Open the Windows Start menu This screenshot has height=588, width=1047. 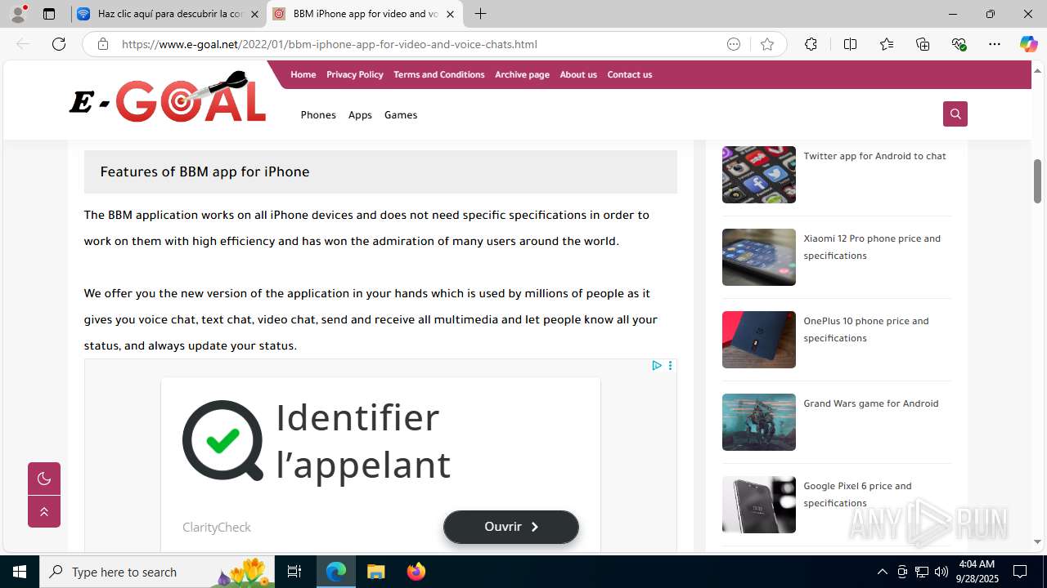20,572
